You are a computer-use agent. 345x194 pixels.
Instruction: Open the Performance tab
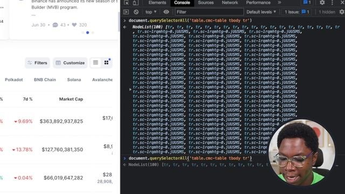tap(258, 3)
